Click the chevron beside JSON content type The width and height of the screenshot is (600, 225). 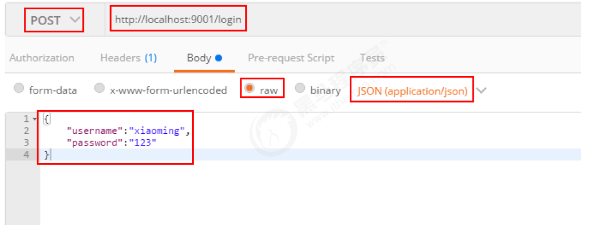point(481,91)
